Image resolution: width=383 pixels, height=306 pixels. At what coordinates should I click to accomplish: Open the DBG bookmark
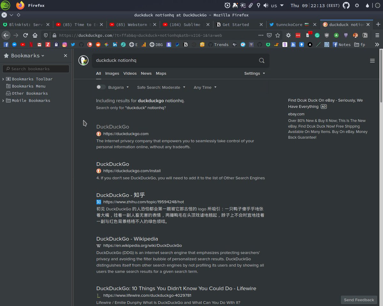tap(156, 45)
